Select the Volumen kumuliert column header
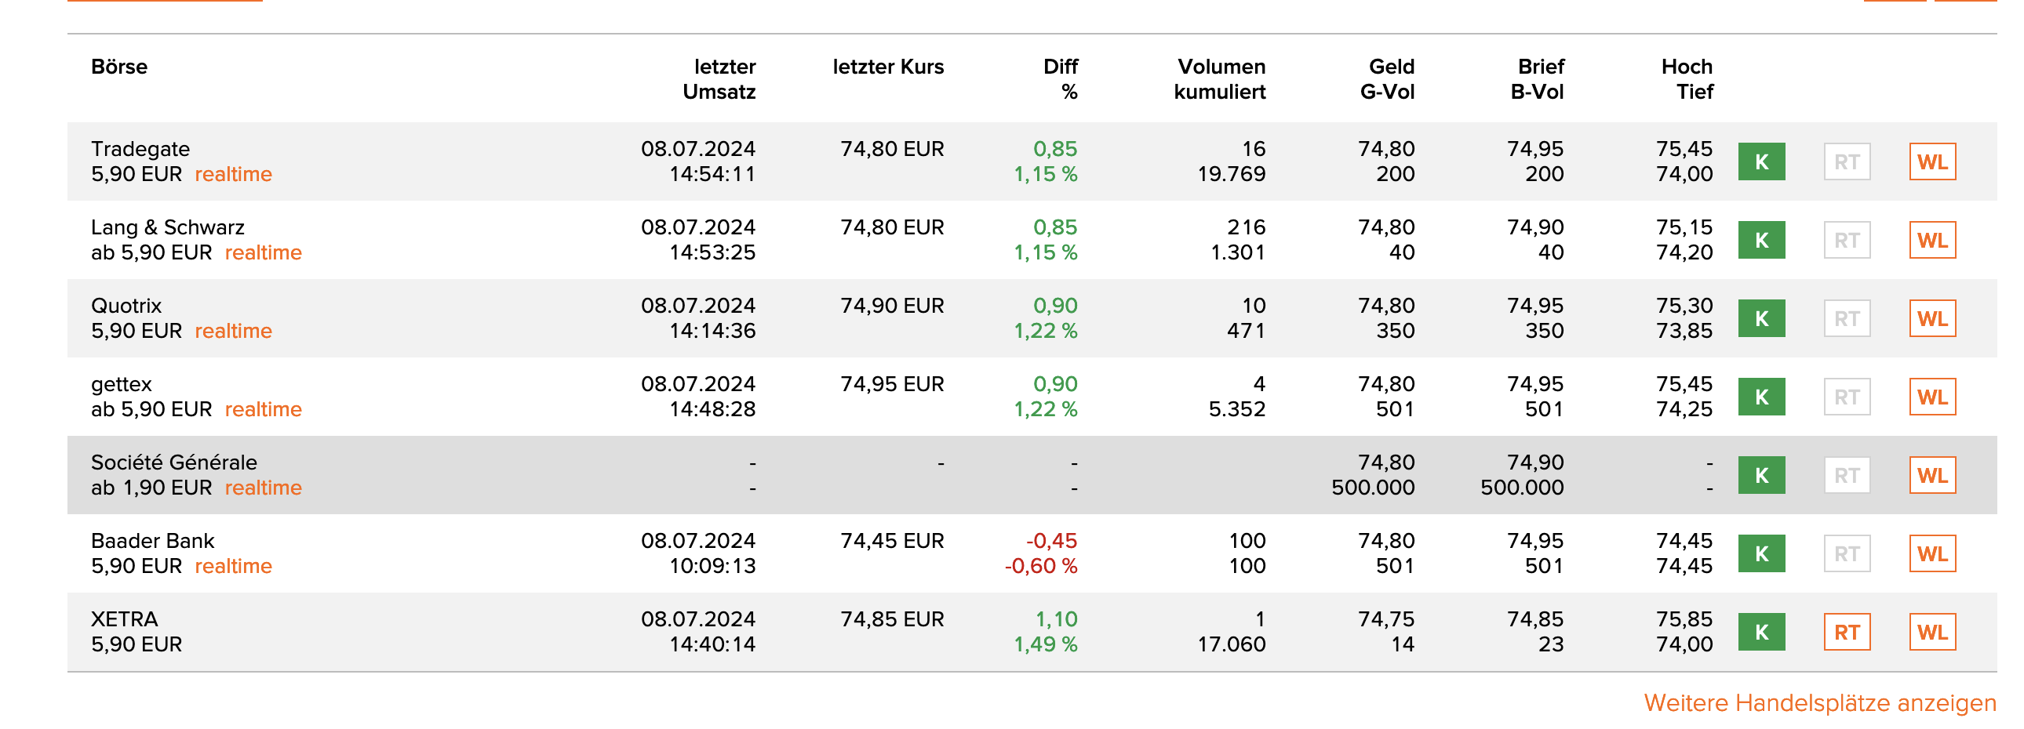This screenshot has height=729, width=2024. coord(1219,78)
